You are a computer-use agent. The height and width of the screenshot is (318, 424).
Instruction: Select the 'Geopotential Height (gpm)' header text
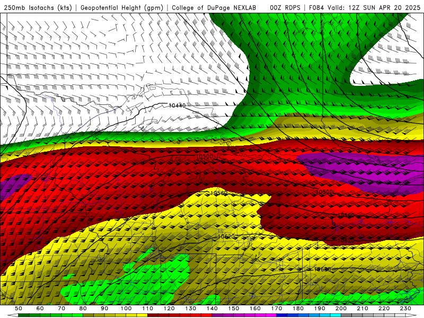pyautogui.click(x=122, y=8)
